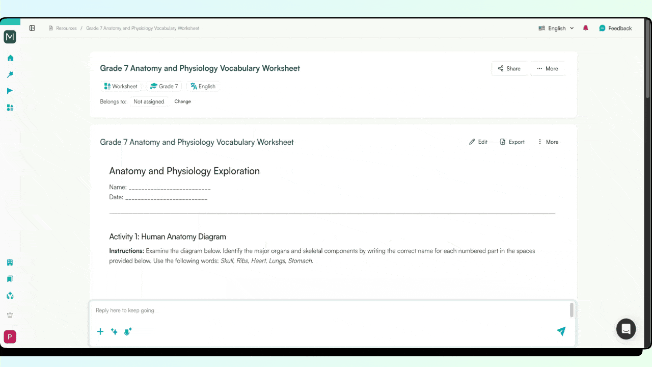Click the M app logo at top left
The height and width of the screenshot is (367, 652).
[10, 37]
